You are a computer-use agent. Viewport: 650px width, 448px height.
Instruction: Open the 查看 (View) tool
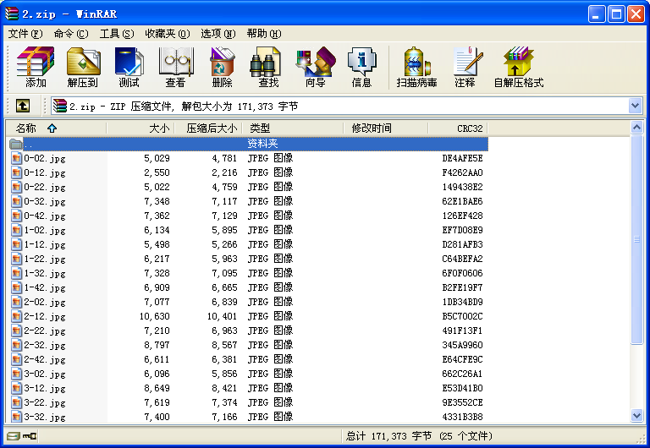[175, 68]
